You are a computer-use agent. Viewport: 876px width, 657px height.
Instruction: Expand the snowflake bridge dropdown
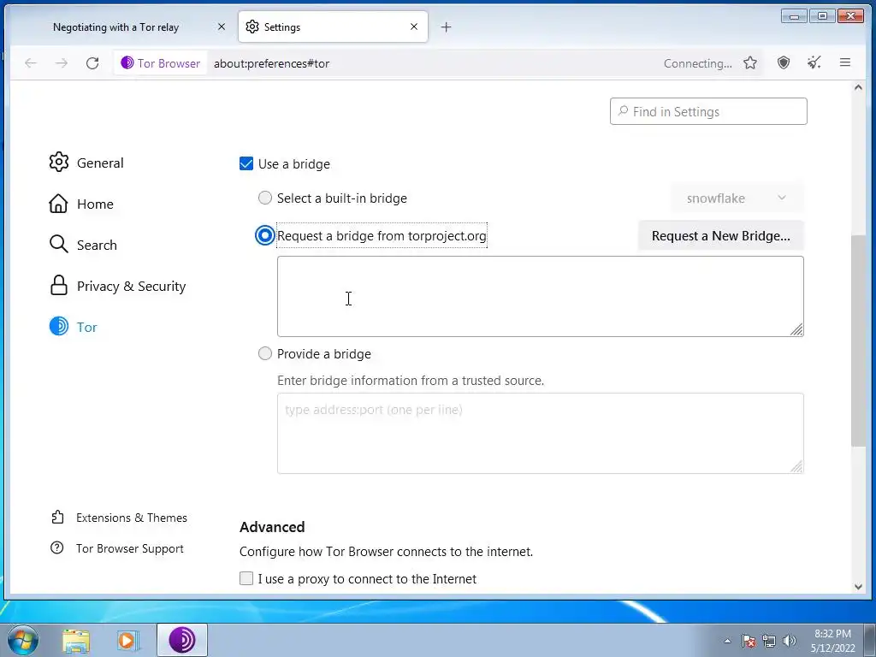click(737, 198)
